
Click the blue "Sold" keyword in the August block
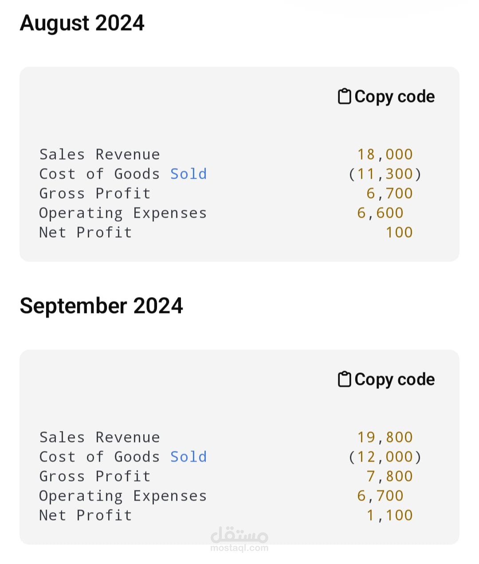click(x=188, y=174)
